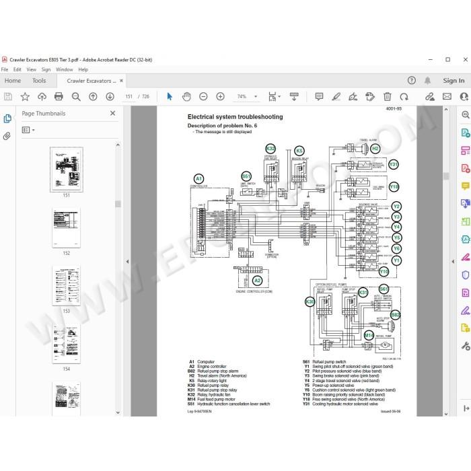Collapse the left navigation pane arrow
This screenshot has height=471, width=471.
click(x=127, y=261)
